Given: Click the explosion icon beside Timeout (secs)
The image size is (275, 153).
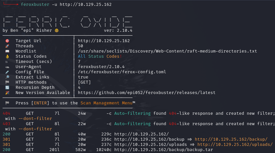Looking at the screenshot, I should (6, 62).
